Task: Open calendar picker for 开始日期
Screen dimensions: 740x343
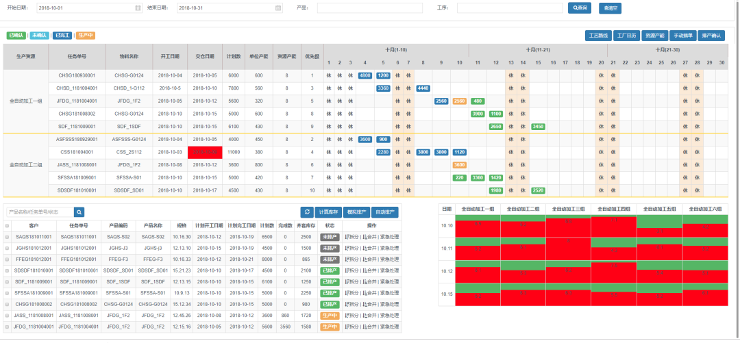Action: pyautogui.click(x=138, y=8)
